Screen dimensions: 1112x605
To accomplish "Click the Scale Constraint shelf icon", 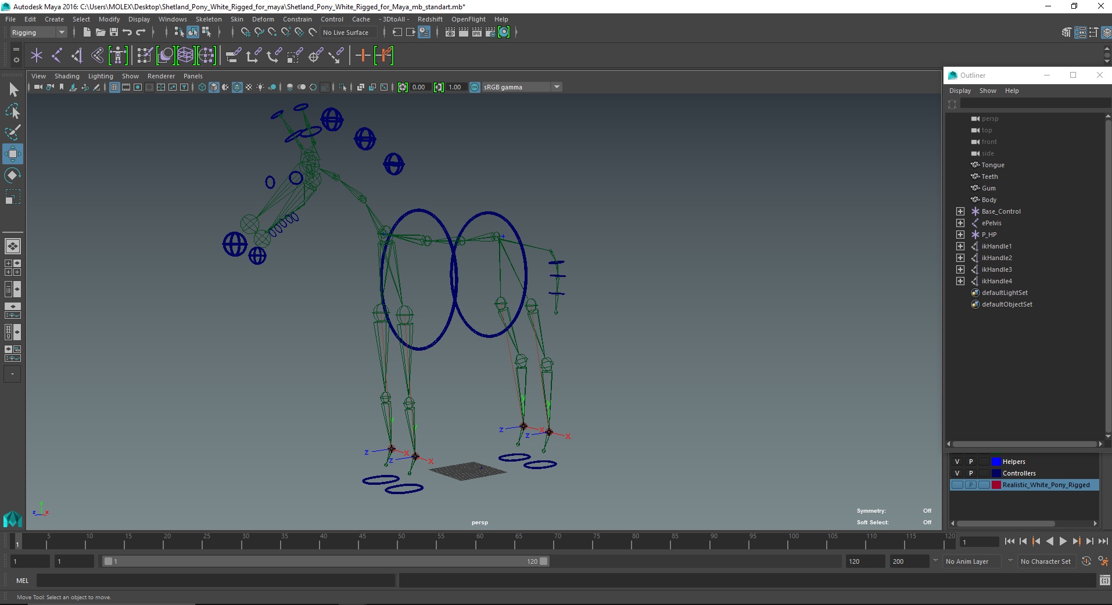I will coord(295,56).
